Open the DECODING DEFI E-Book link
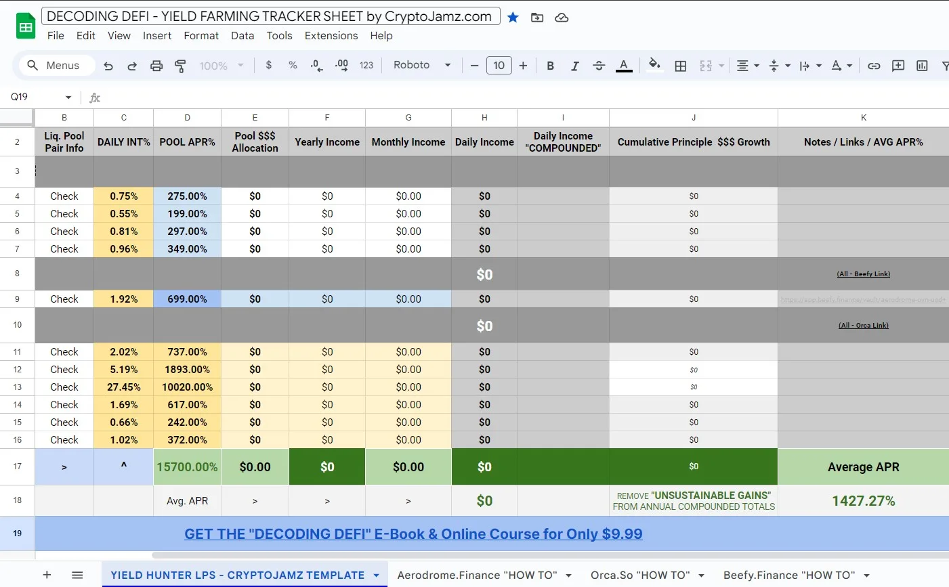949x587 pixels. pos(413,534)
